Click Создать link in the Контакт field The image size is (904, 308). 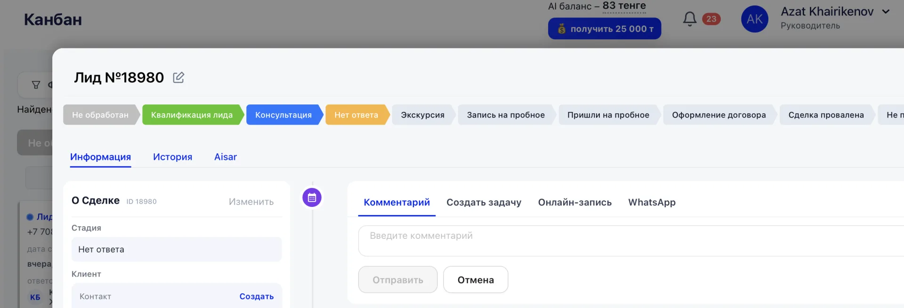257,296
